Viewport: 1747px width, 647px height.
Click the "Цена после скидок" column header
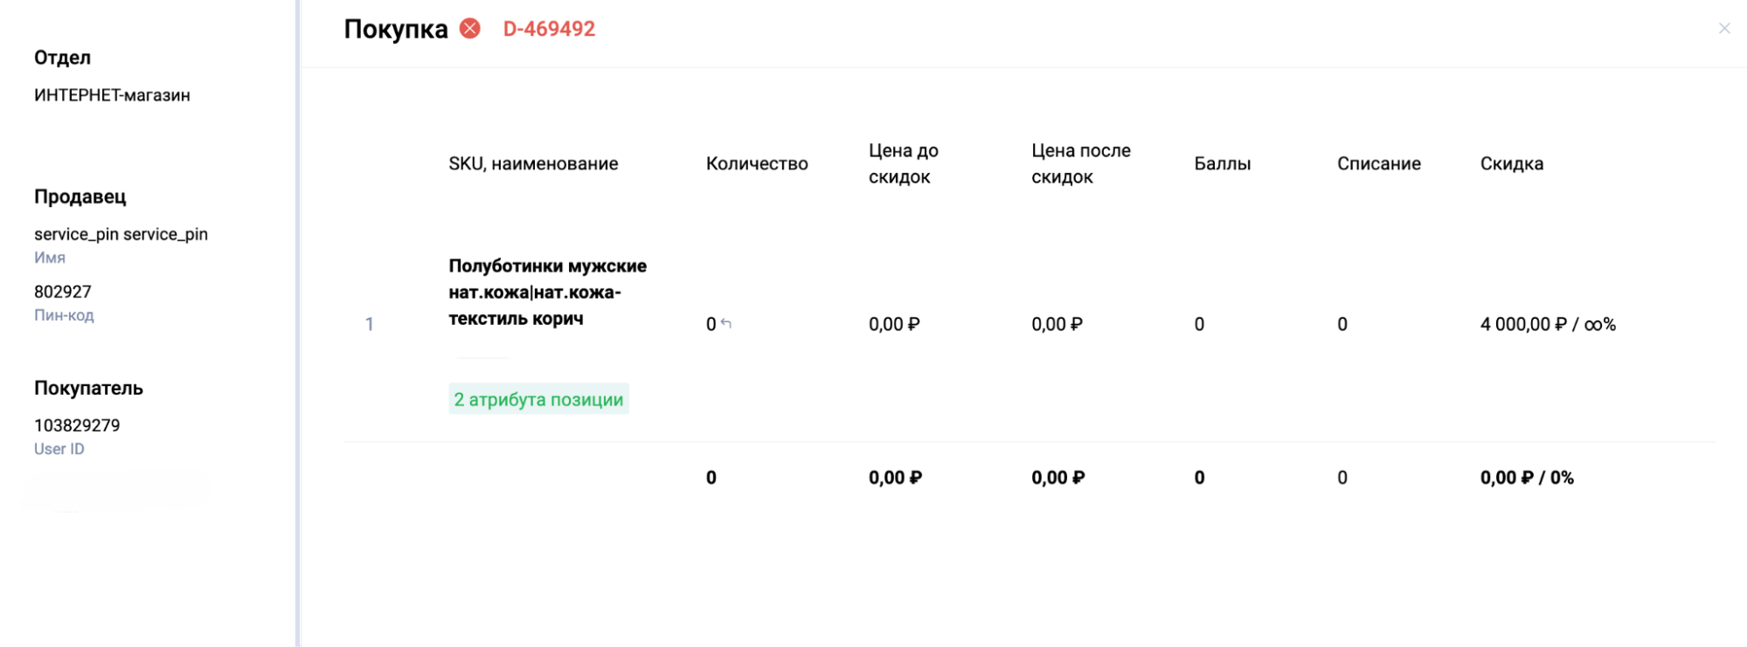coord(1080,163)
